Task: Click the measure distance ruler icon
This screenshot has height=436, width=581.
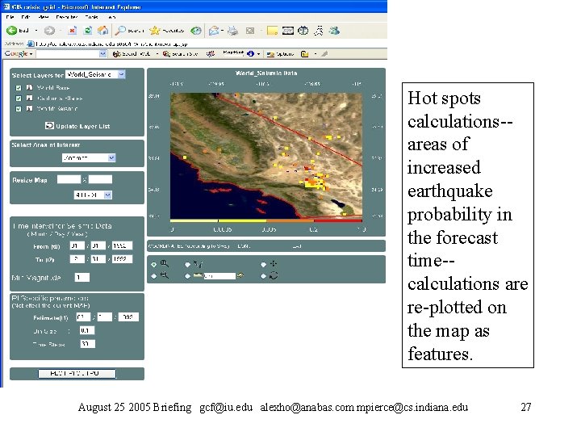Action: pos(199,275)
